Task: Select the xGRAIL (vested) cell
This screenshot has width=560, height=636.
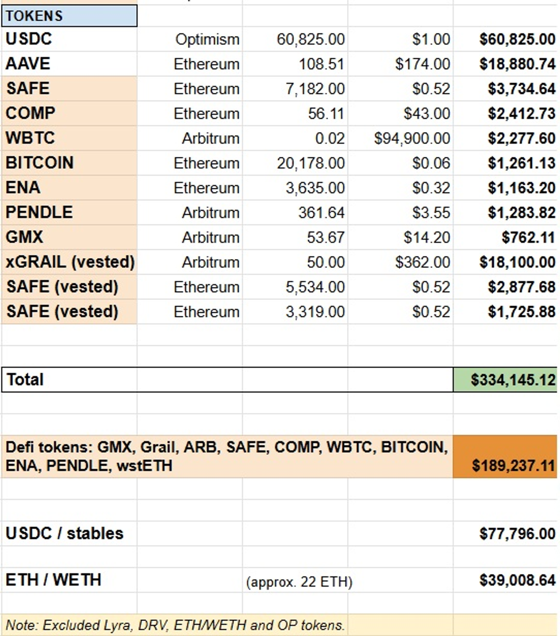Action: pyautogui.click(x=70, y=262)
